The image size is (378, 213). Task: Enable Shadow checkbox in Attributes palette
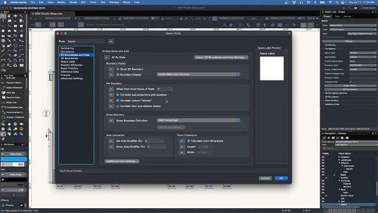(3, 205)
